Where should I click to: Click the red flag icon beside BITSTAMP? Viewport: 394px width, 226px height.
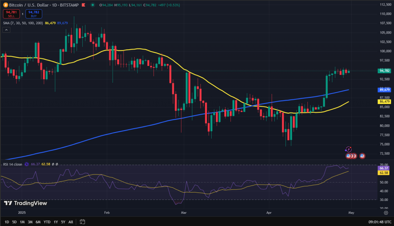(83, 5)
